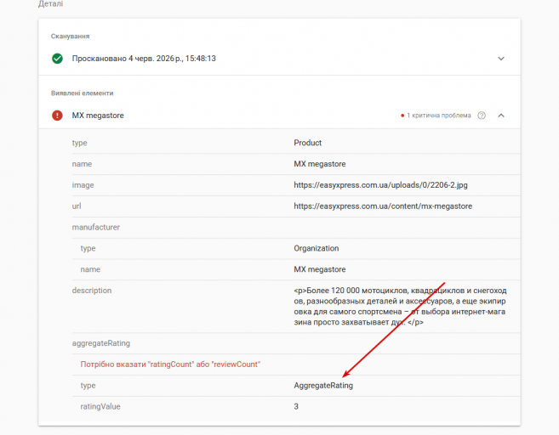Image resolution: width=559 pixels, height=435 pixels.
Task: Click the green checkmark crawl status icon
Action: pos(57,59)
